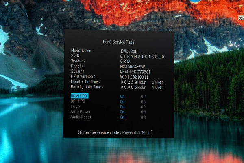The image size is (244, 163).
Task: Click the Scaler label
Action: click(77, 71)
